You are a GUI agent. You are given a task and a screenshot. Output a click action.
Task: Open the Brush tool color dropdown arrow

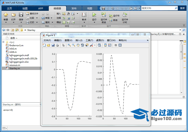click(95, 45)
